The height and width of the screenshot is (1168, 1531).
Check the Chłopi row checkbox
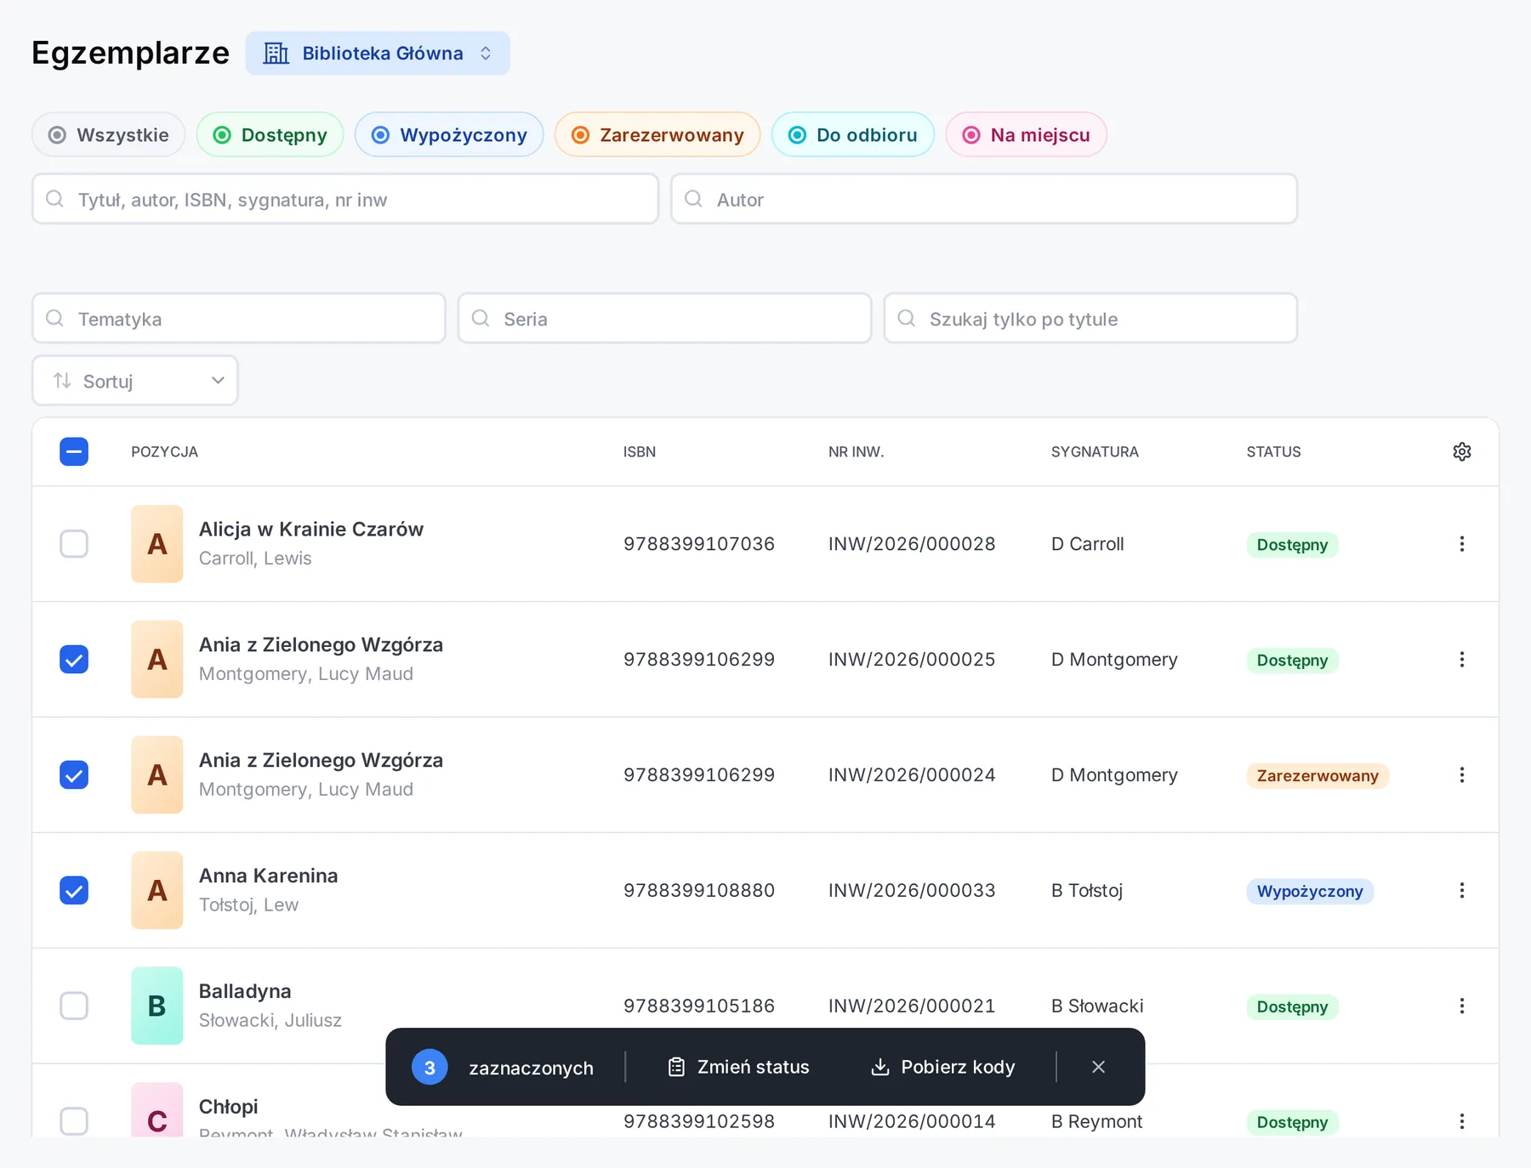tap(74, 1122)
